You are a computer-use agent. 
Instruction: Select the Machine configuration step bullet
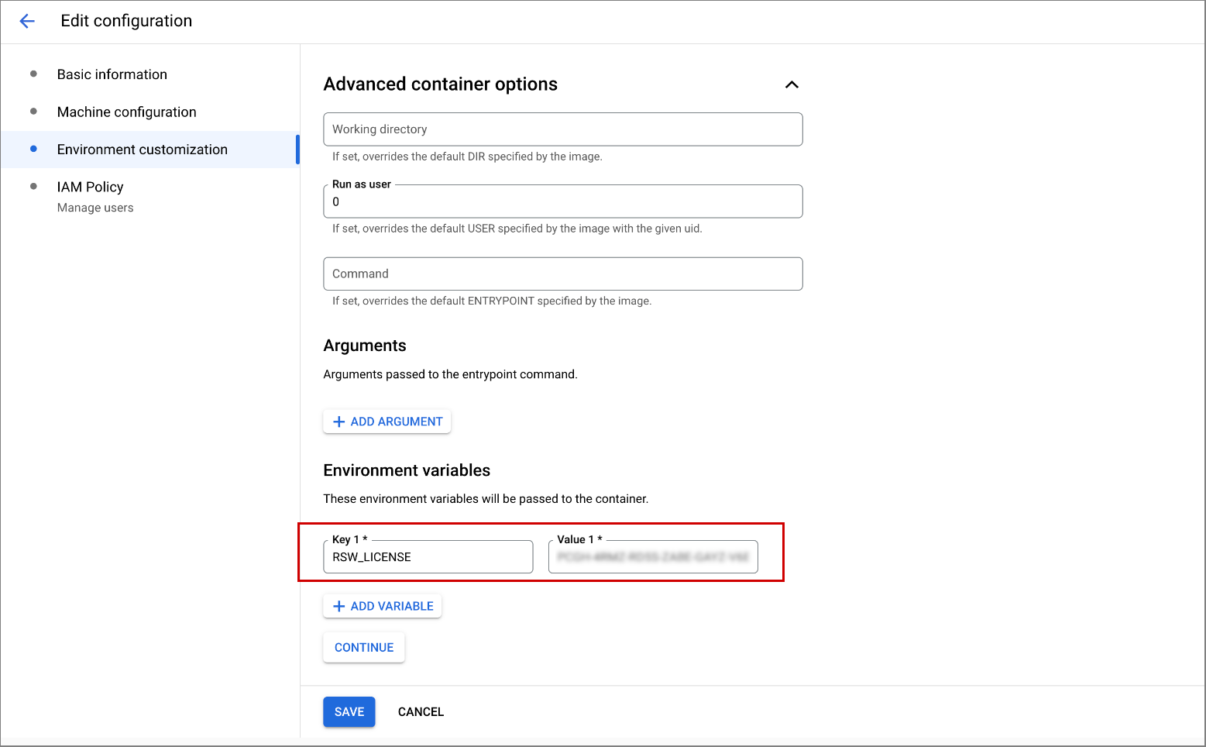[33, 112]
